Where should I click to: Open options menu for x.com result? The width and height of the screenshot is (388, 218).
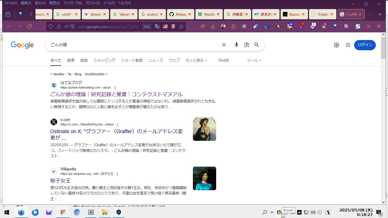(118, 125)
